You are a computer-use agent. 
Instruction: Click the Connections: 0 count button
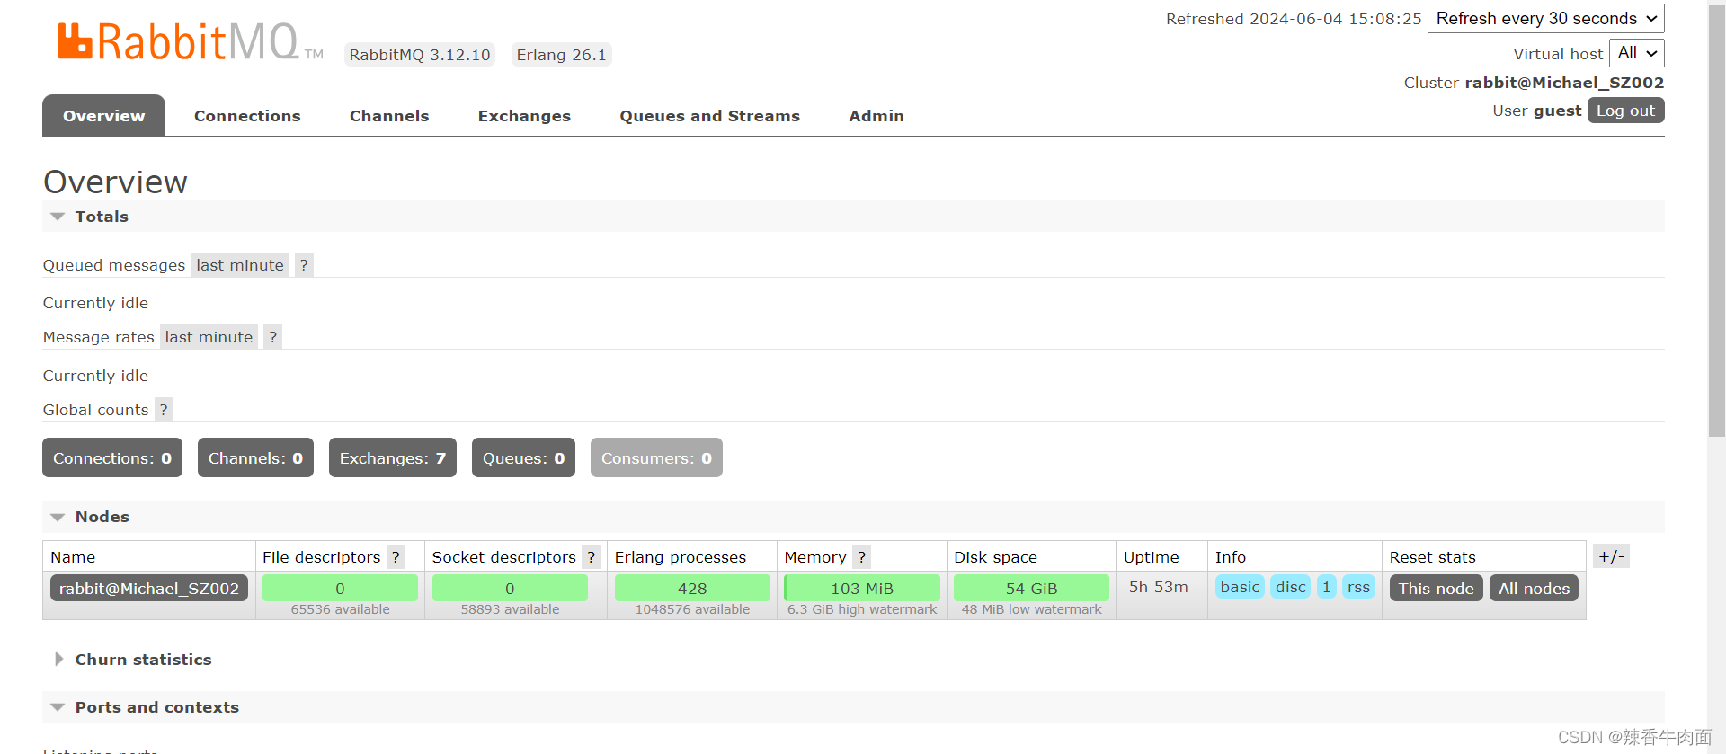pyautogui.click(x=112, y=457)
